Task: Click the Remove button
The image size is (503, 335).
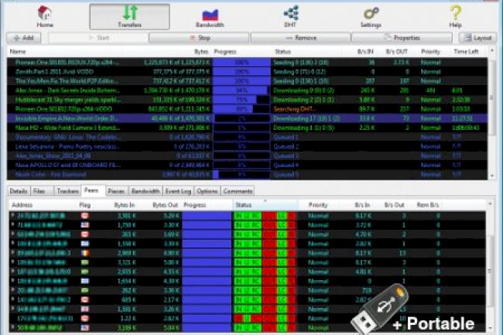Action: 300,38
